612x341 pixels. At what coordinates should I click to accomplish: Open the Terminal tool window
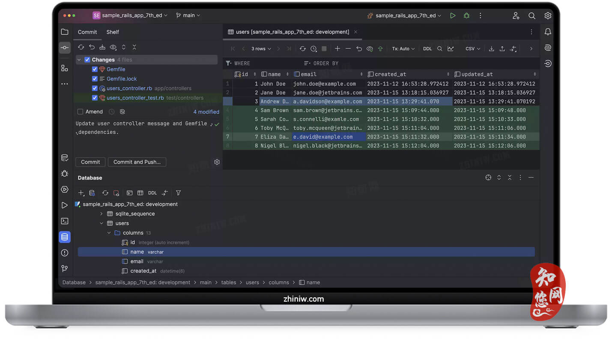(65, 221)
